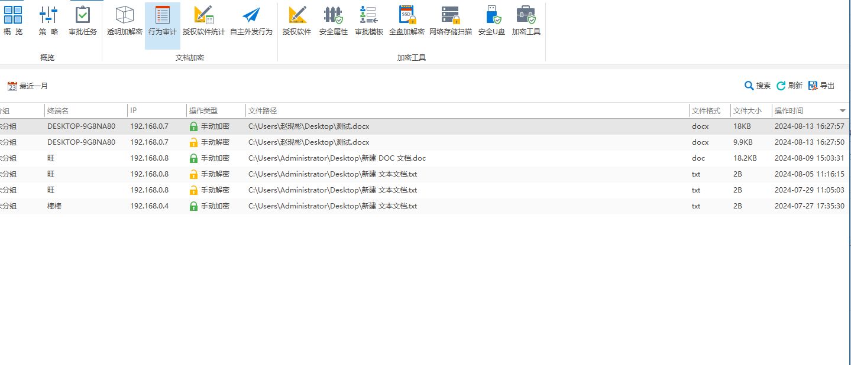The width and height of the screenshot is (851, 365).
Task: Open the 策略 policy settings icon
Action: coord(48,21)
